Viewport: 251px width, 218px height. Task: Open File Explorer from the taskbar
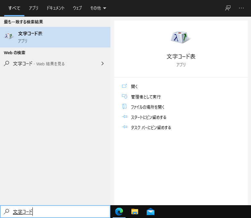[x=134, y=212]
